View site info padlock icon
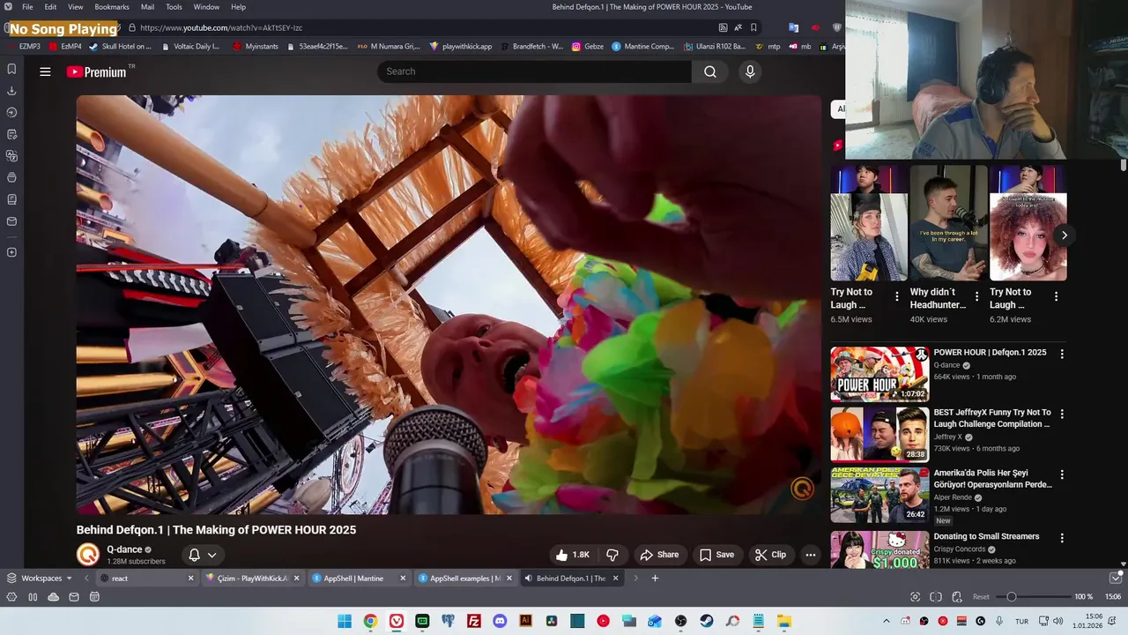This screenshot has height=635, width=1128. click(x=132, y=27)
